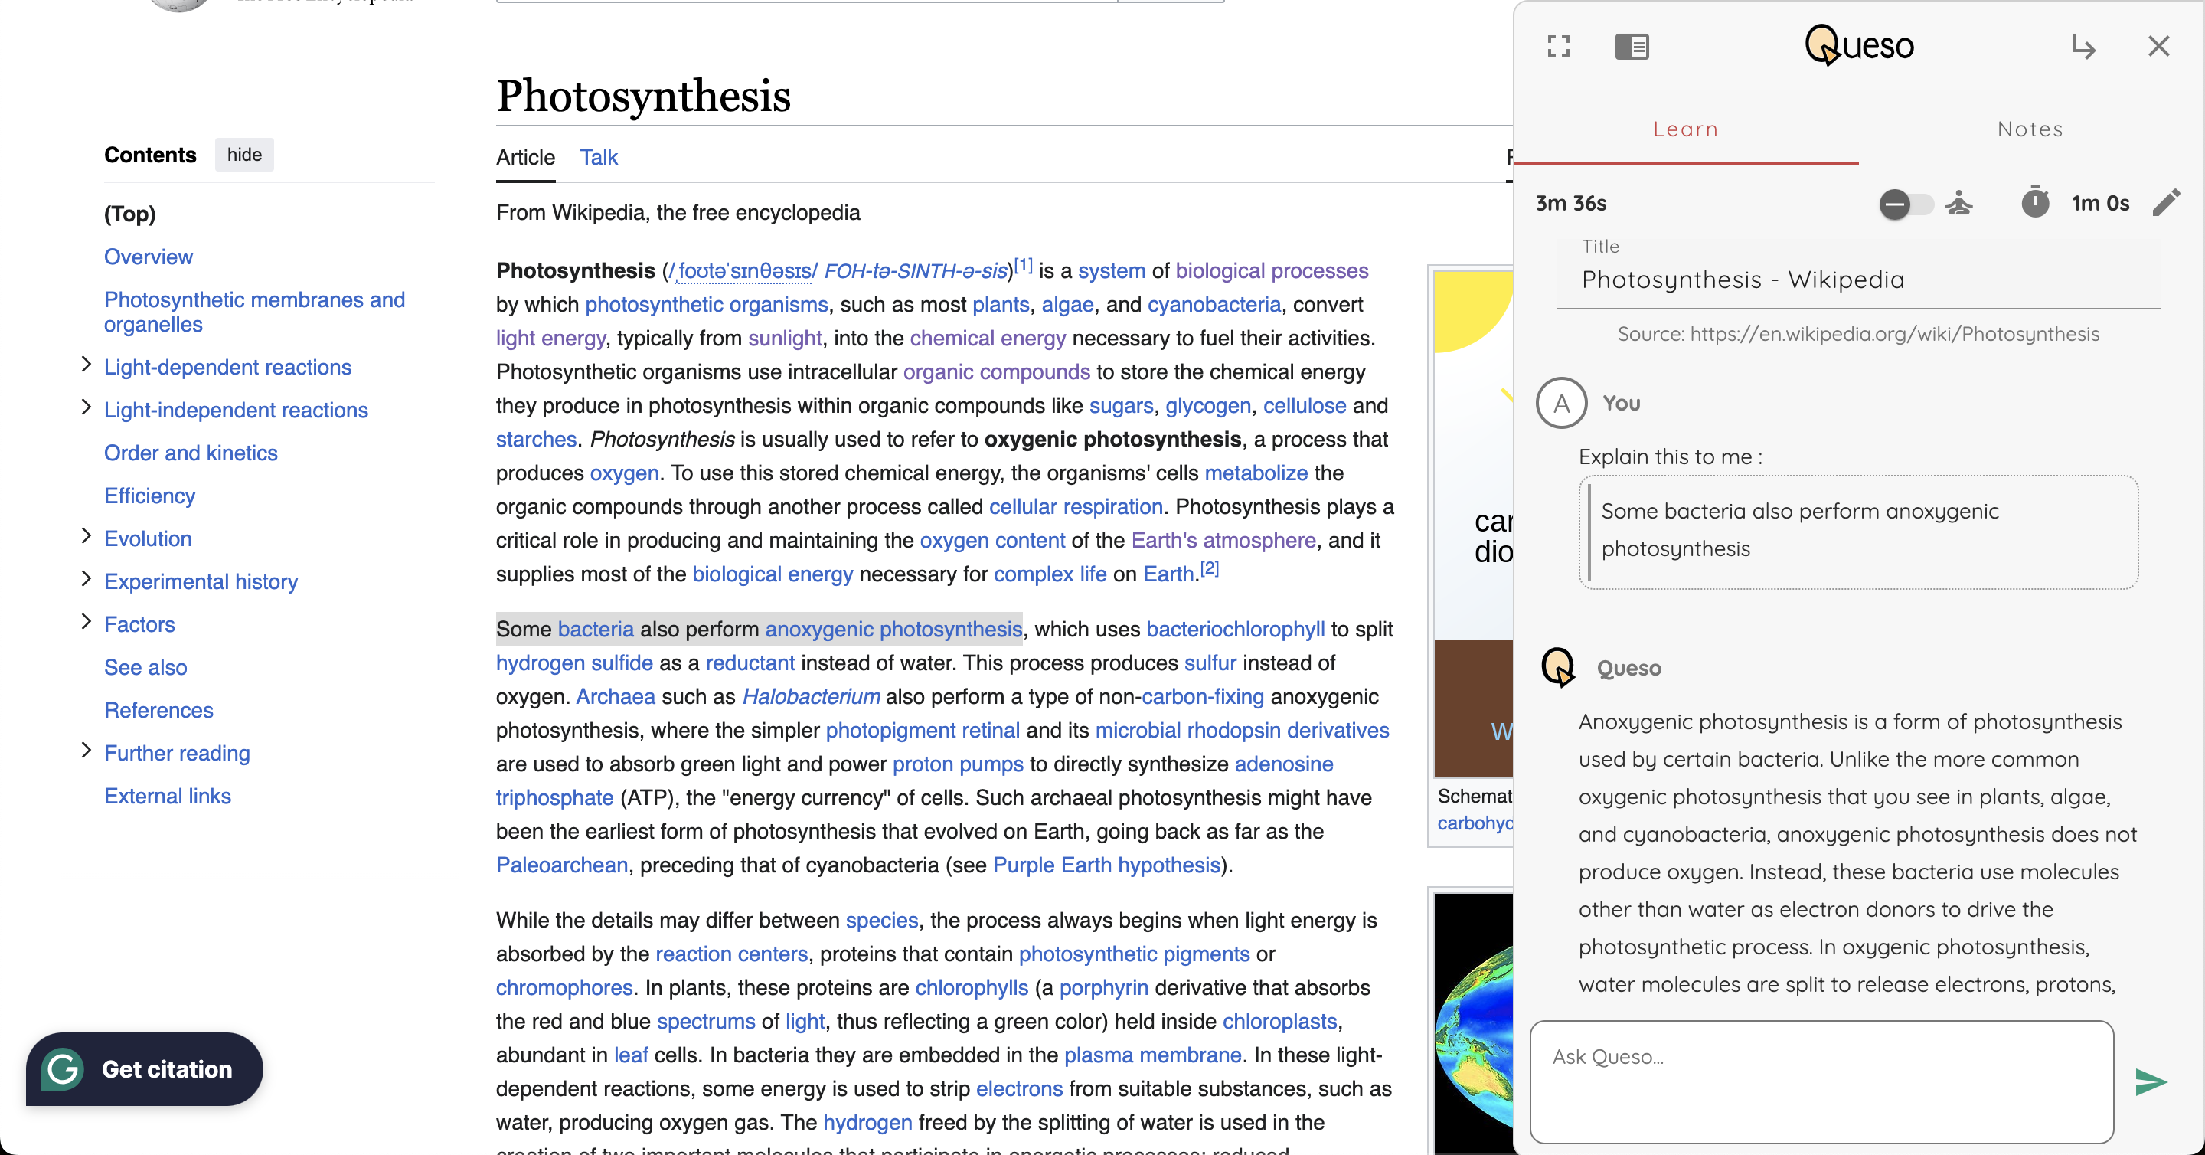
Task: Click the pencil edit icon next to timer
Action: (x=2166, y=204)
